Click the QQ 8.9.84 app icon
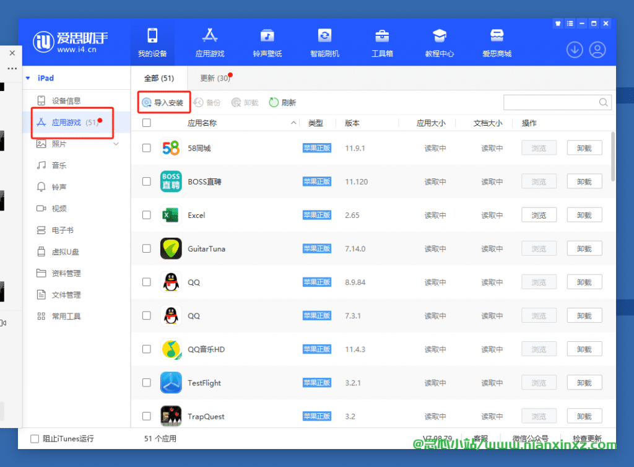Screen dimensions: 634x467 (171, 282)
